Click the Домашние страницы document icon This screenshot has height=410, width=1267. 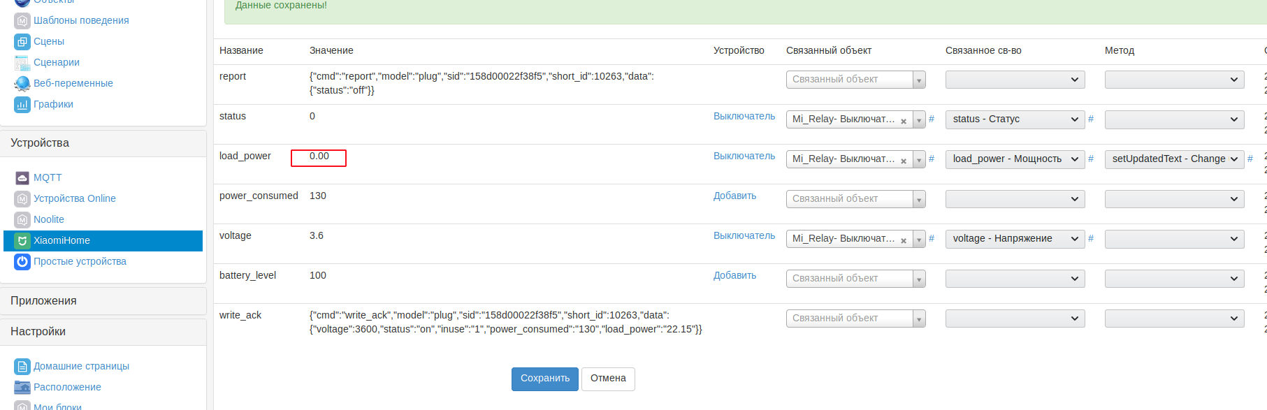22,367
